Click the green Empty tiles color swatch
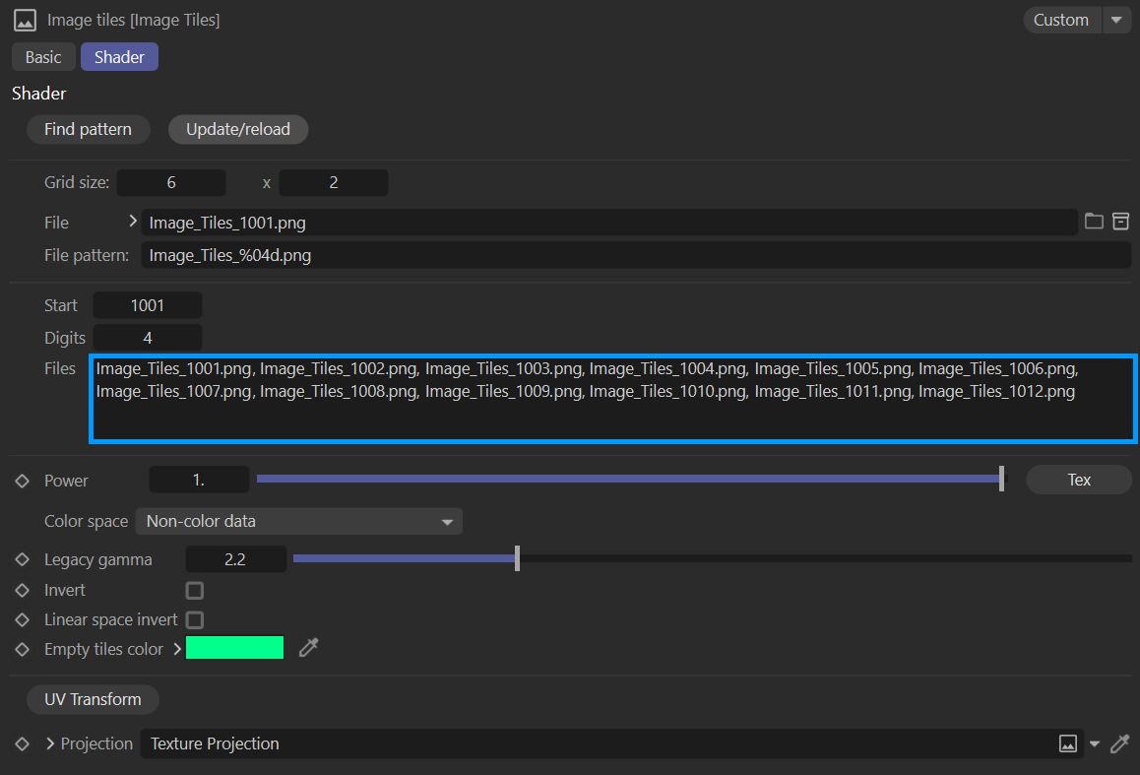The height and width of the screenshot is (775, 1140). click(x=234, y=648)
